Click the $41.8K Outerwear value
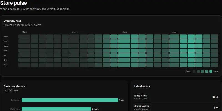Viewport: 222px width, 111px height. click(x=95, y=109)
